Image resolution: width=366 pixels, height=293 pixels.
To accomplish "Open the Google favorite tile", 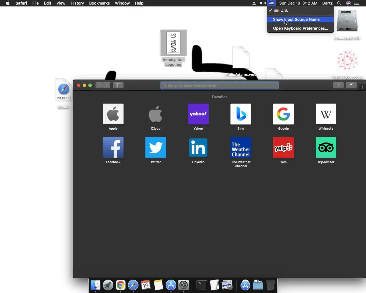I will point(283,114).
